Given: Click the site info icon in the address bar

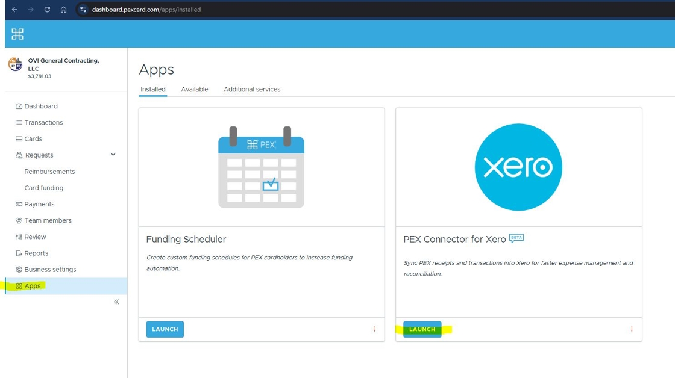Looking at the screenshot, I should click(x=83, y=10).
